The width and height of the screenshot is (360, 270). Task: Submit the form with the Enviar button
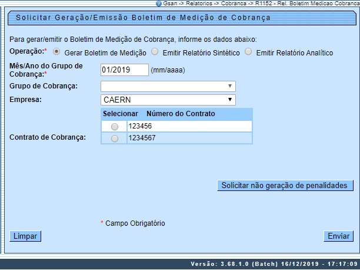click(338, 236)
